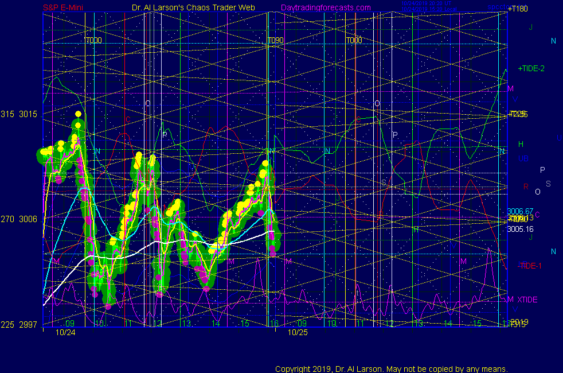
Task: Click the blue 'UB' legend label
Action: [x=523, y=158]
